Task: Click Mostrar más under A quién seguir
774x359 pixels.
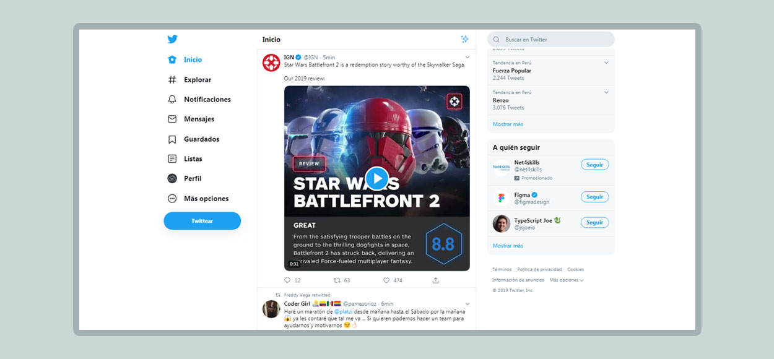Action: (x=508, y=246)
